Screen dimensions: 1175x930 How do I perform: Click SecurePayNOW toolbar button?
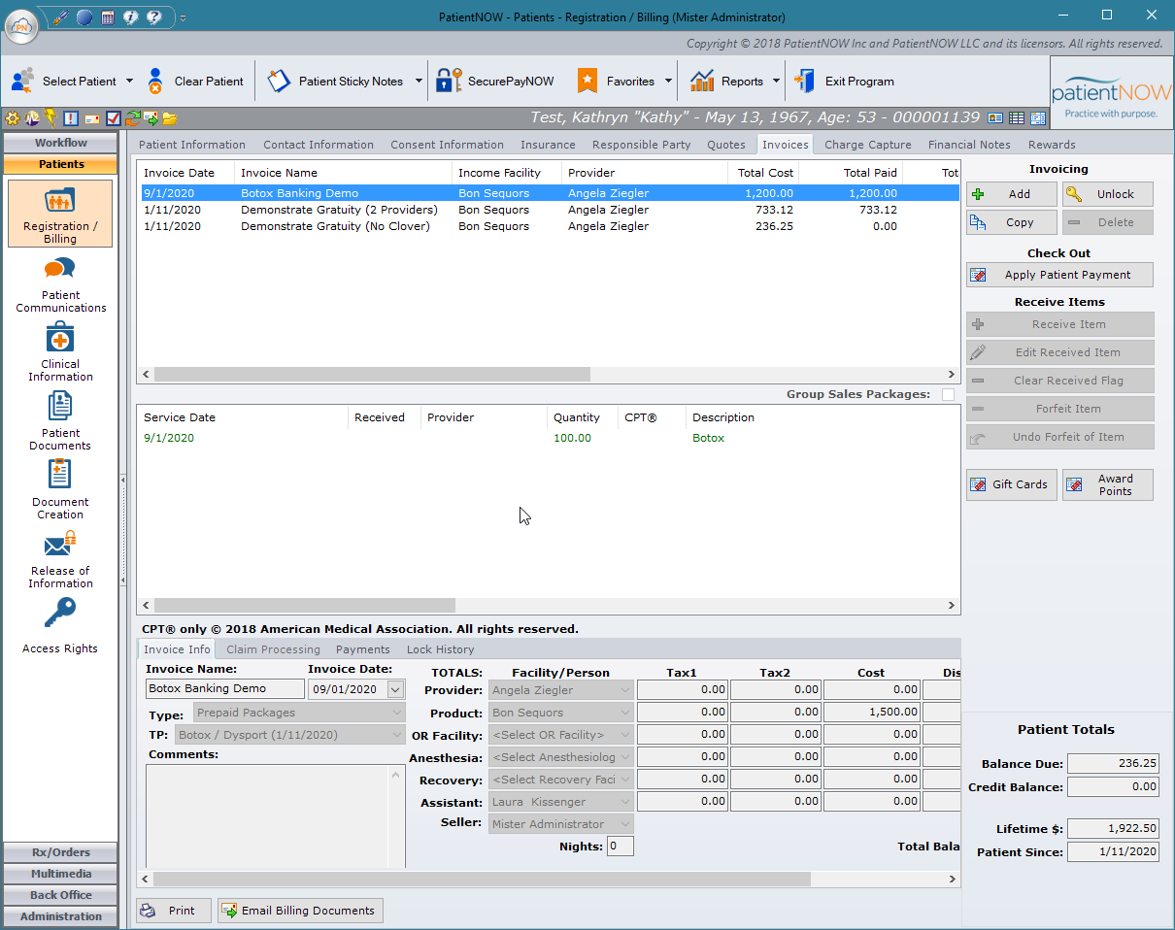(495, 82)
